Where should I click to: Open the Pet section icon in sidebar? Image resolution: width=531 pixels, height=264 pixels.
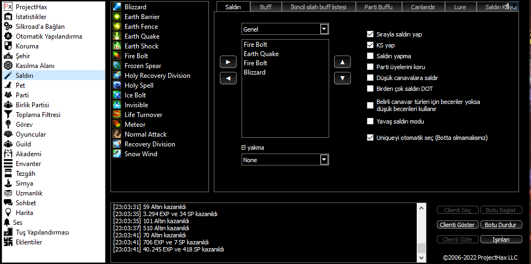pyautogui.click(x=8, y=85)
